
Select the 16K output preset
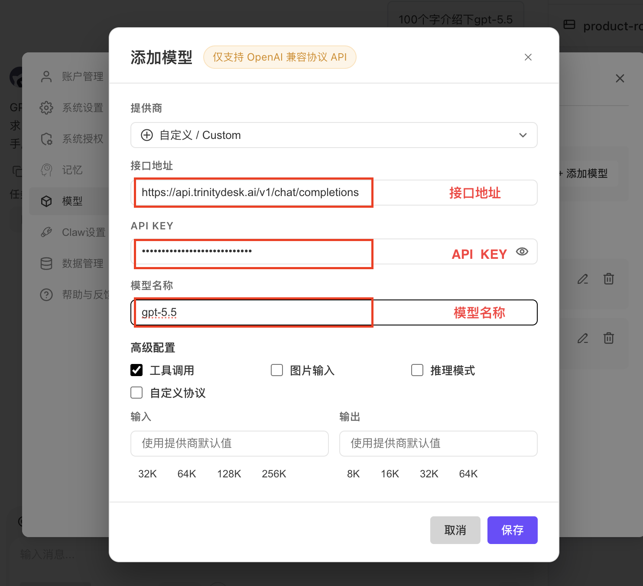point(390,474)
